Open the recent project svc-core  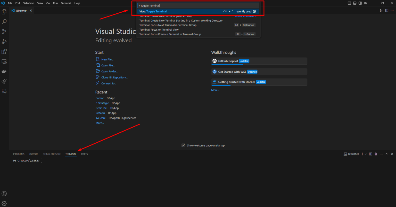[x=101, y=118]
